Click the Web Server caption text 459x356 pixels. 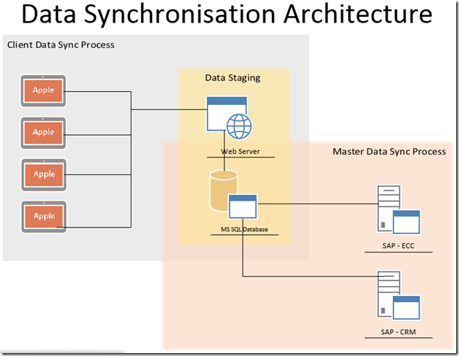[240, 152]
